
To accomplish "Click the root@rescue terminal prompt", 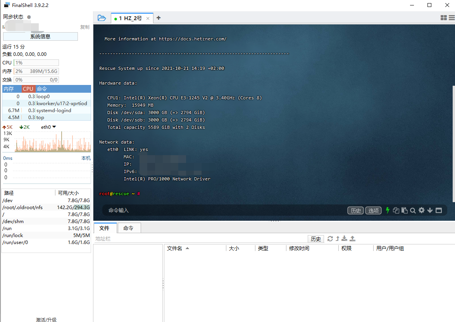I will tap(119, 194).
